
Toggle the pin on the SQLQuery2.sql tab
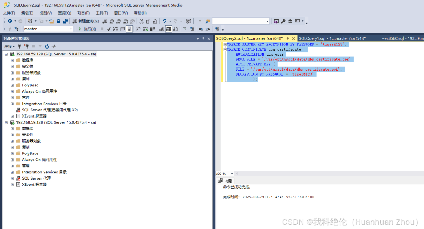(x=288, y=38)
